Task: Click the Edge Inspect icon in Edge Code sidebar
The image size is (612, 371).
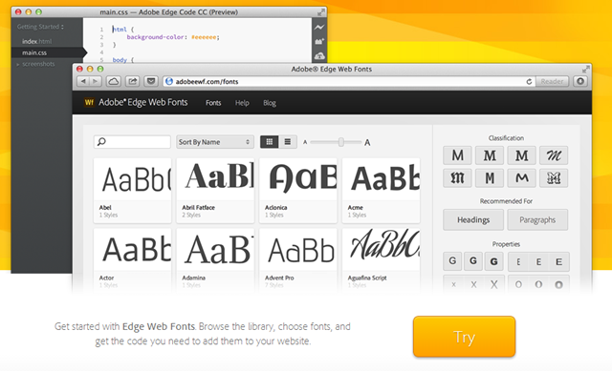Action: [319, 41]
